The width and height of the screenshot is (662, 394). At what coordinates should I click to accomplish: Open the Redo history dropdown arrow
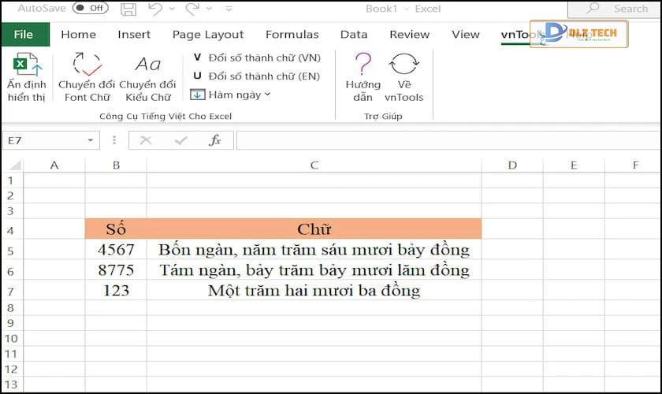pos(210,9)
